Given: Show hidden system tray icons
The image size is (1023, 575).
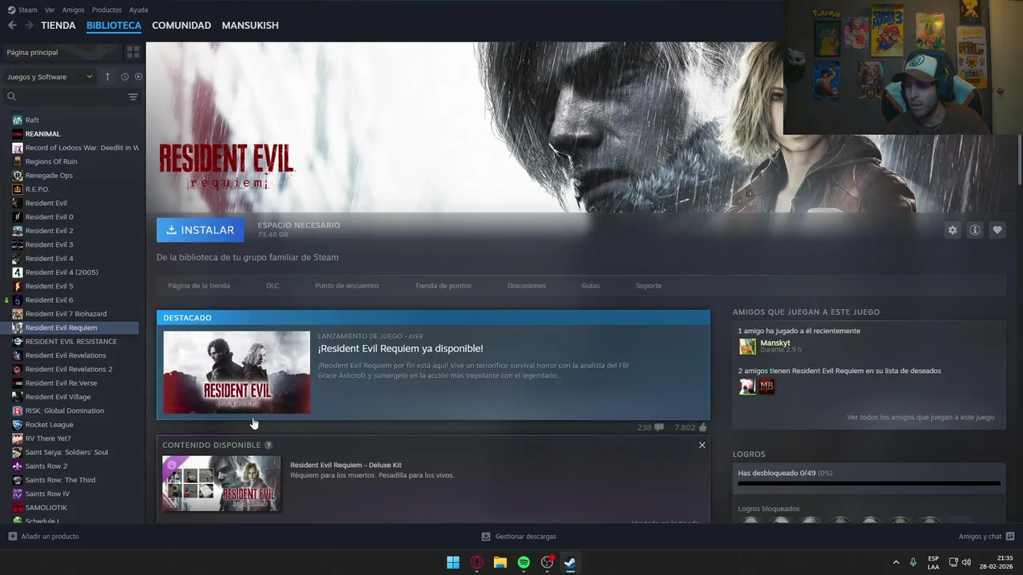Looking at the screenshot, I should tap(896, 562).
